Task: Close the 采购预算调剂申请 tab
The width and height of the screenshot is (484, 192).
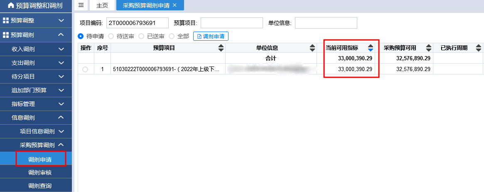Action: coord(175,5)
